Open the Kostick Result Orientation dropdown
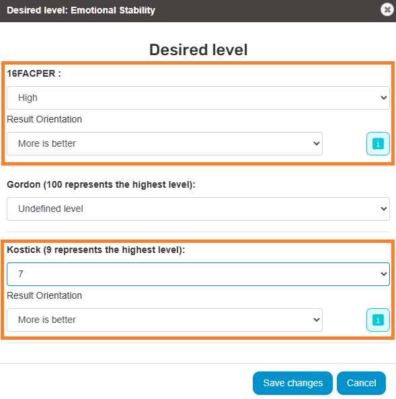Image resolution: width=396 pixels, height=399 pixels. click(x=165, y=320)
